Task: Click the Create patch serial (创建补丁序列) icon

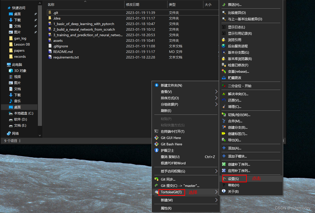Action: [224, 164]
